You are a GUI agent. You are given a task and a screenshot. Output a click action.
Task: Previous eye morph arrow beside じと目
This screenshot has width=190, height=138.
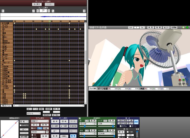(80, 124)
